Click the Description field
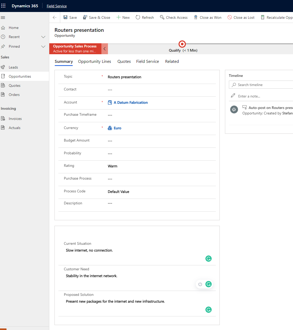 pos(161,203)
